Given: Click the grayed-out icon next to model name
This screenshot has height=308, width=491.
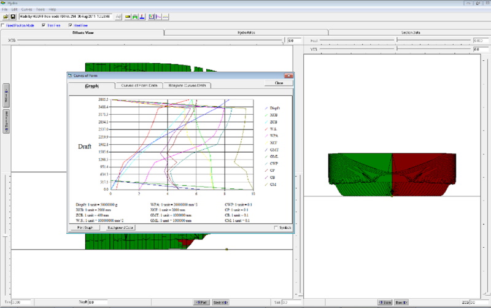Looking at the screenshot, I should (x=118, y=17).
